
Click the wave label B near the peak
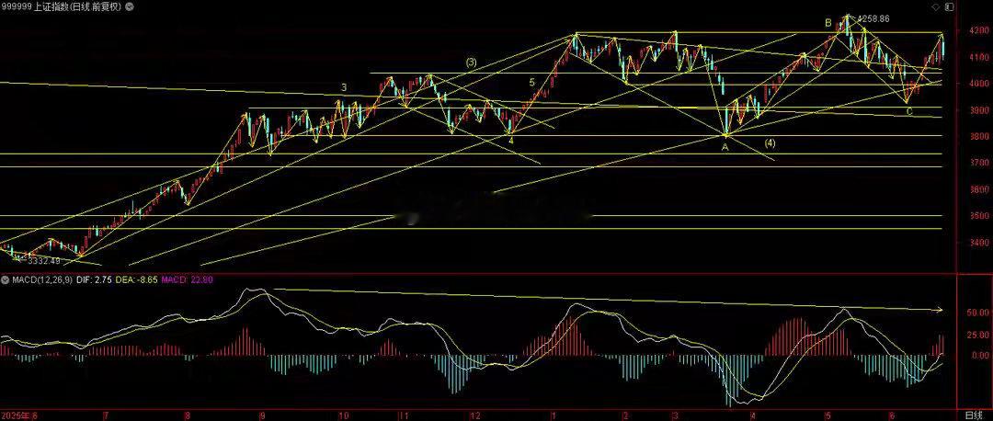click(x=827, y=23)
